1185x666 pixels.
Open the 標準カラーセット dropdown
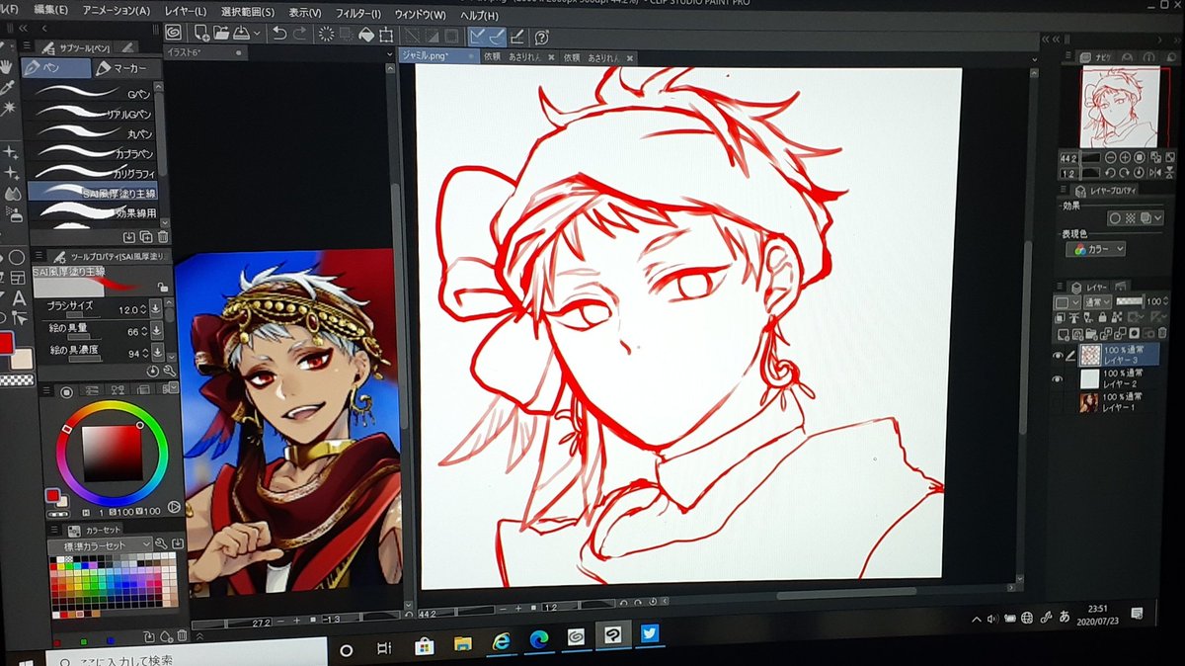[x=101, y=545]
